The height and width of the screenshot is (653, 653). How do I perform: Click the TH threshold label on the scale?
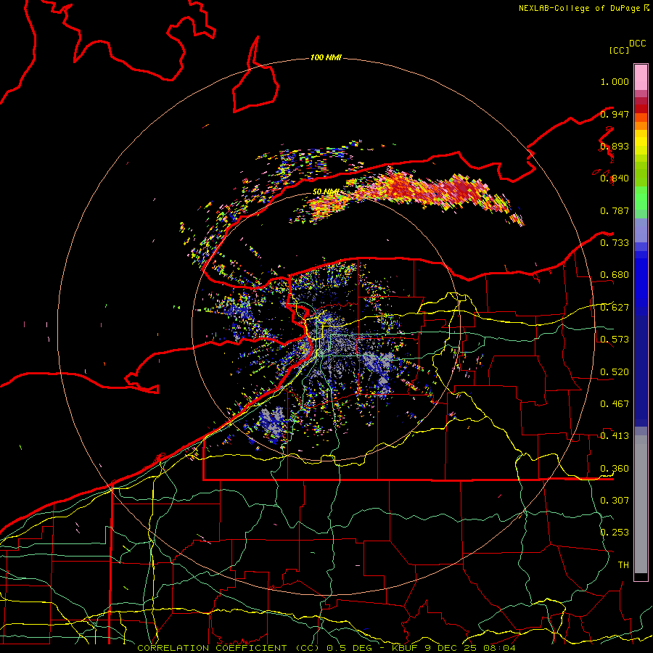pos(623,565)
